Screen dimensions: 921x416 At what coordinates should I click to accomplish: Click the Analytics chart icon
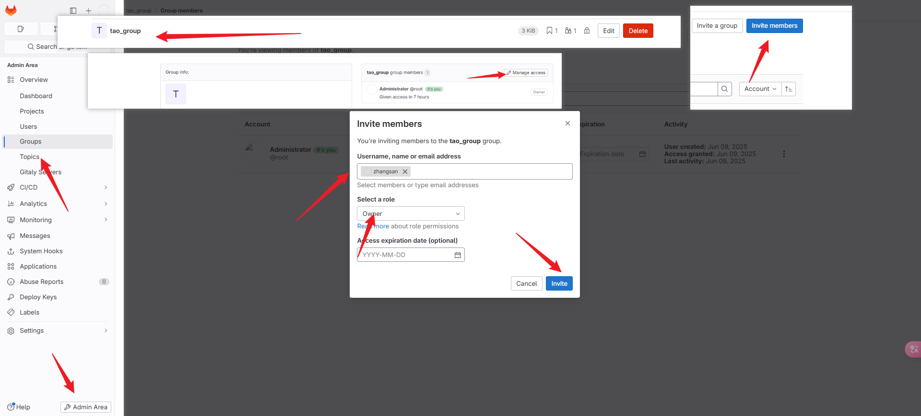click(11, 204)
